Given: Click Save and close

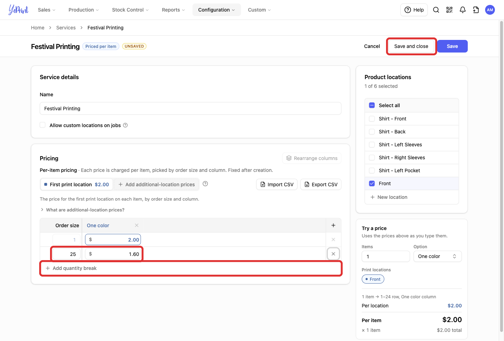Looking at the screenshot, I should [x=411, y=46].
